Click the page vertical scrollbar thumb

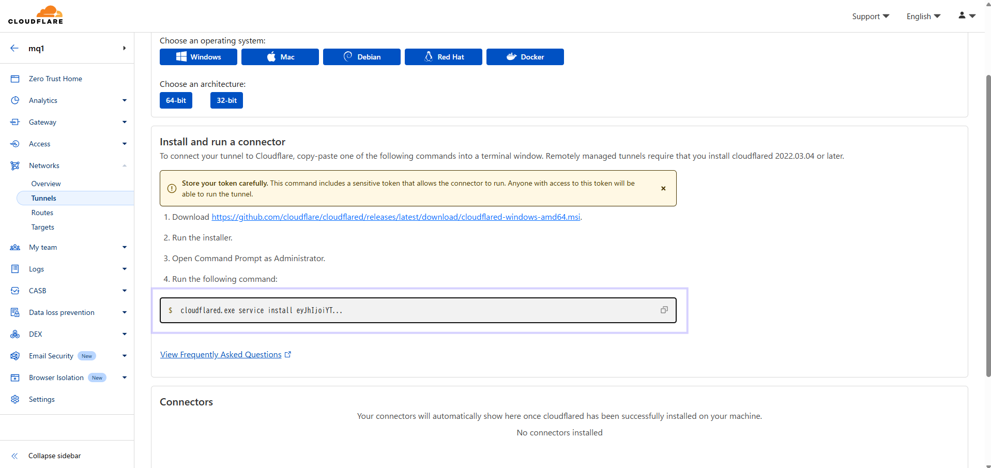tap(988, 226)
